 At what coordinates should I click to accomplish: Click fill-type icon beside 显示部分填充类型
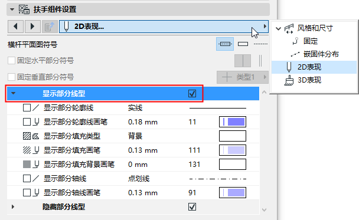coord(35,136)
